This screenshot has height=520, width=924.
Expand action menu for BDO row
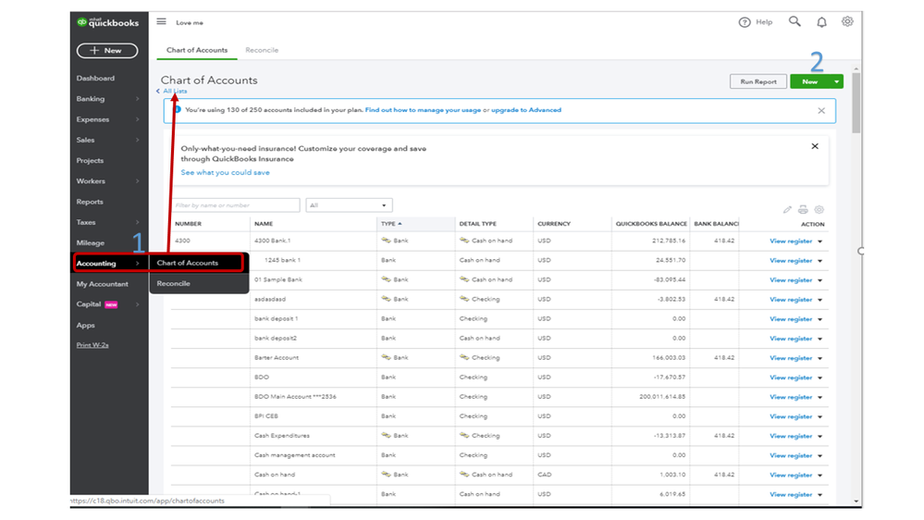(819, 378)
